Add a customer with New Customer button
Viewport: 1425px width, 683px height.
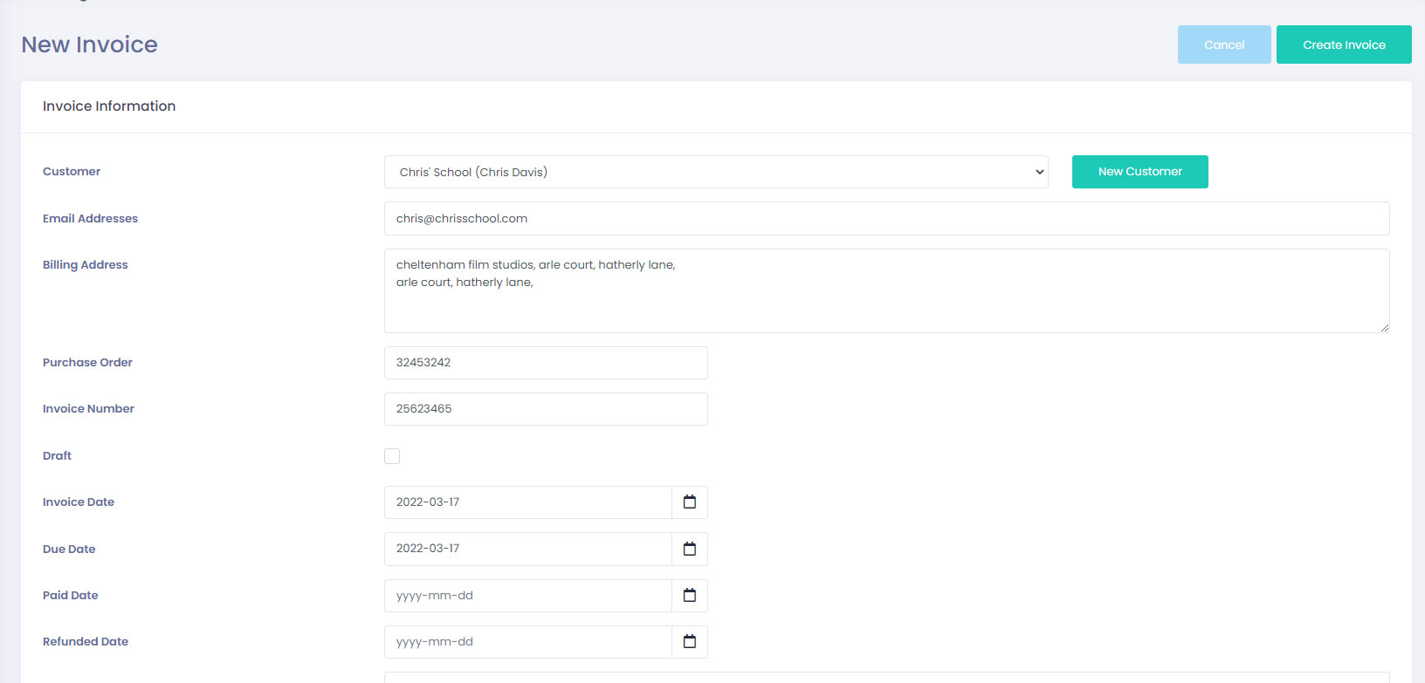coord(1139,172)
